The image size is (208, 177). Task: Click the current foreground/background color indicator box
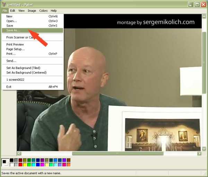pos(5,162)
